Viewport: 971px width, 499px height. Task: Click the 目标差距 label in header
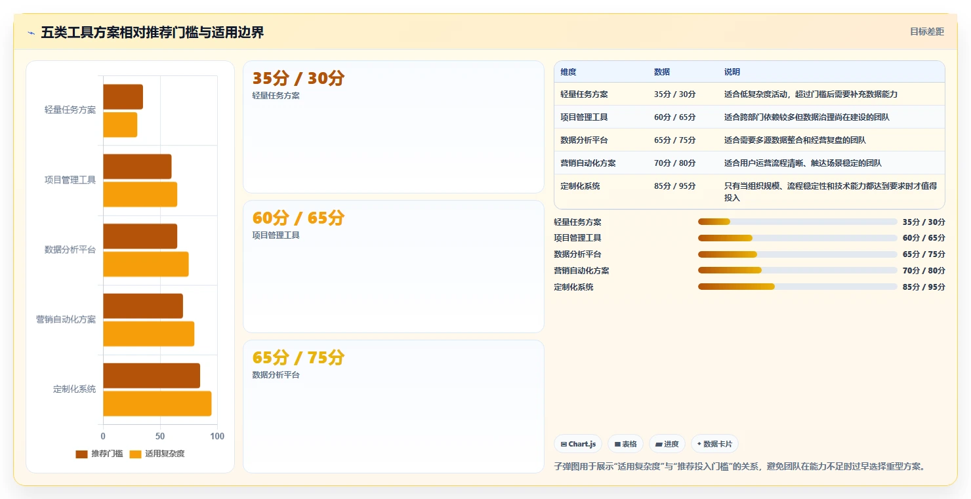927,31
